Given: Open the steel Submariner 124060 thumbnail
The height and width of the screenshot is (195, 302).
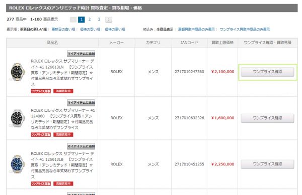Looking at the screenshot, I should pos(18,118).
